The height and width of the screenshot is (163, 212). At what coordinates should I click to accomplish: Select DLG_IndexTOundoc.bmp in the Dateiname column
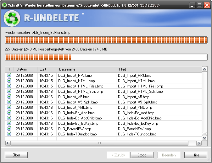coord(77,134)
